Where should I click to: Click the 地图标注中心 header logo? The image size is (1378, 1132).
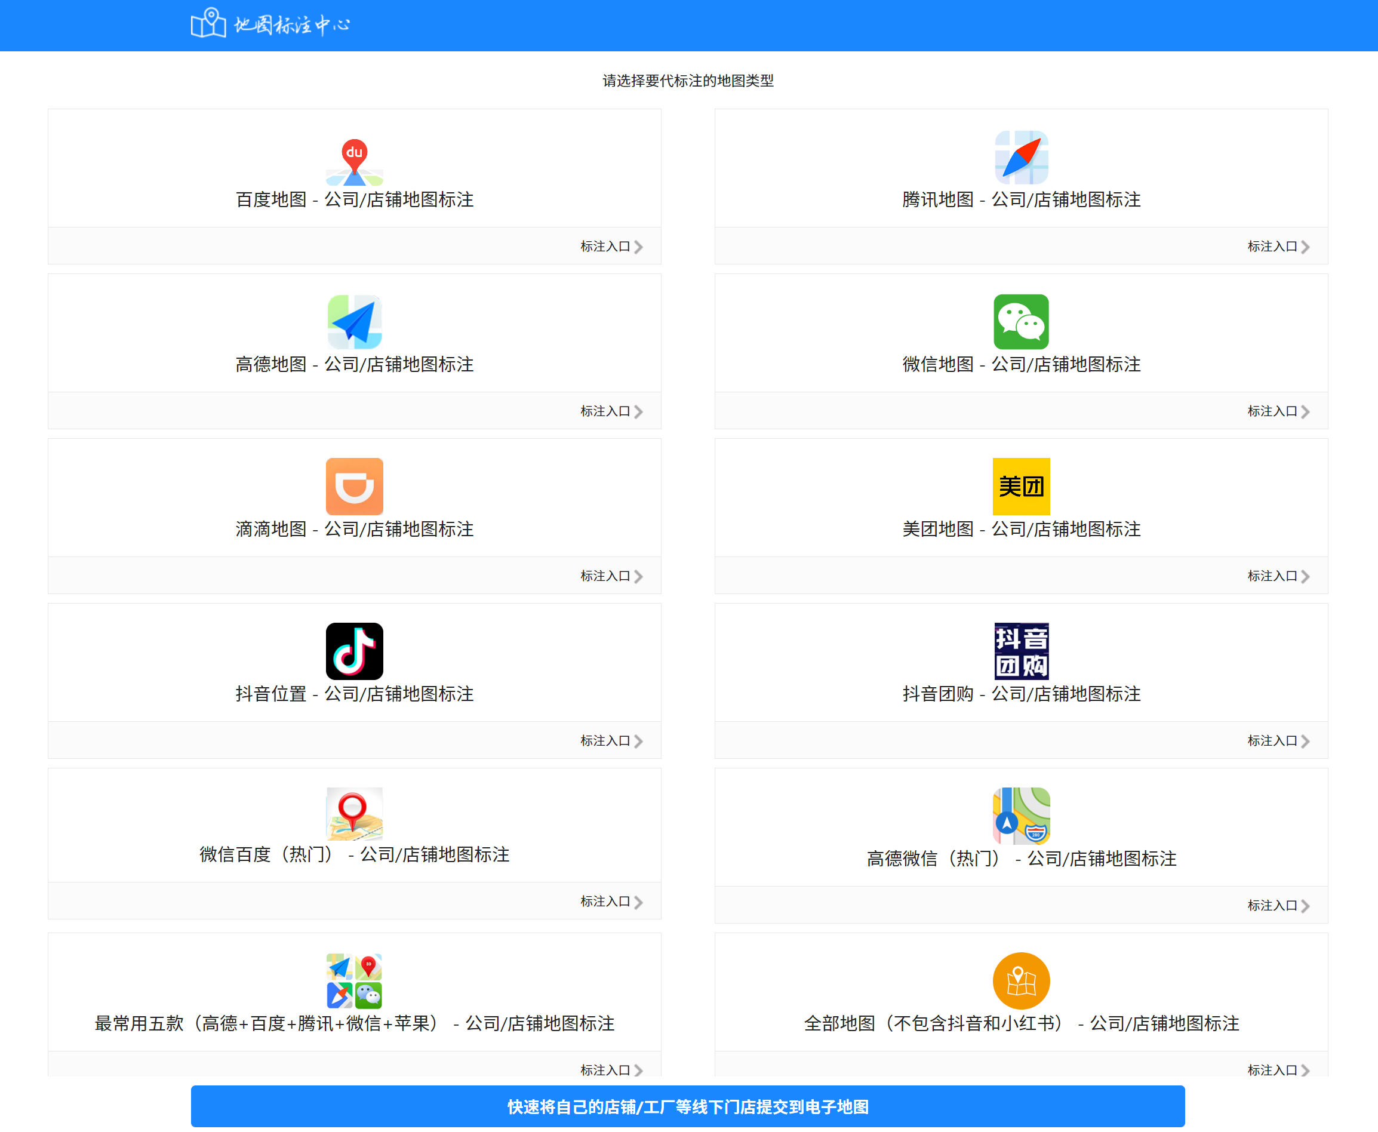(x=270, y=24)
